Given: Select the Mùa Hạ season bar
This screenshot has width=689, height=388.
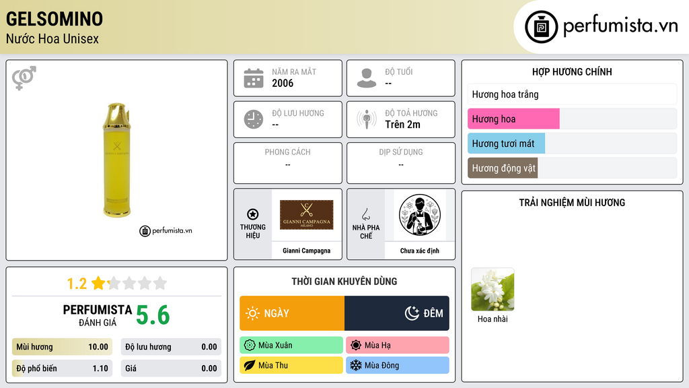Looking at the screenshot, I should (x=398, y=346).
